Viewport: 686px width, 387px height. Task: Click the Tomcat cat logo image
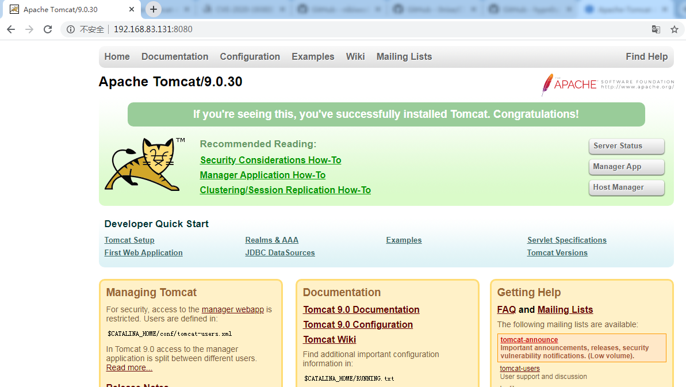145,164
